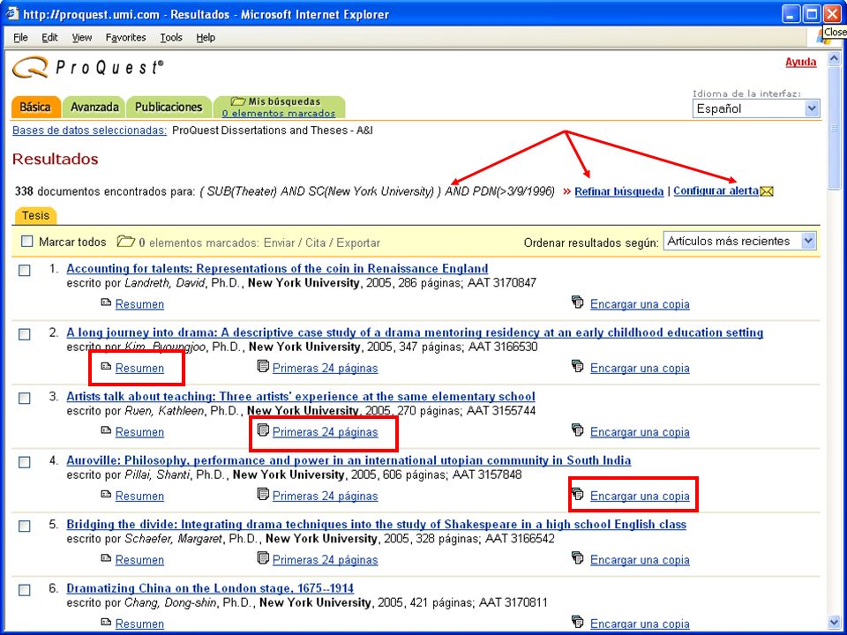
Task: Open thesis Artists talk about teaching
Action: pyautogui.click(x=301, y=396)
